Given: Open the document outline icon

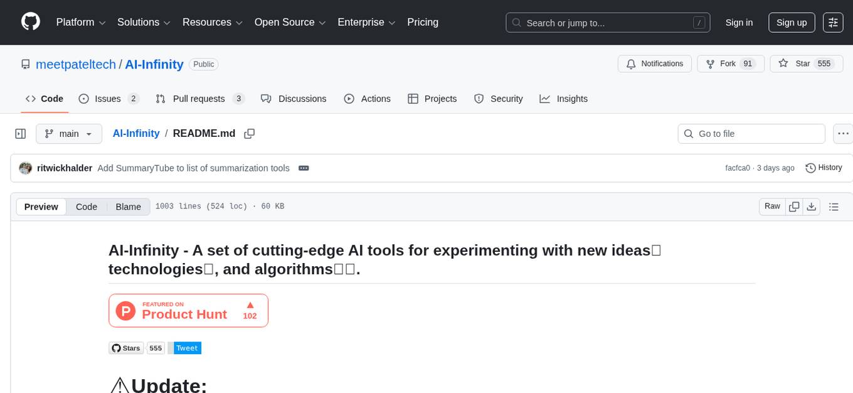Looking at the screenshot, I should point(834,207).
